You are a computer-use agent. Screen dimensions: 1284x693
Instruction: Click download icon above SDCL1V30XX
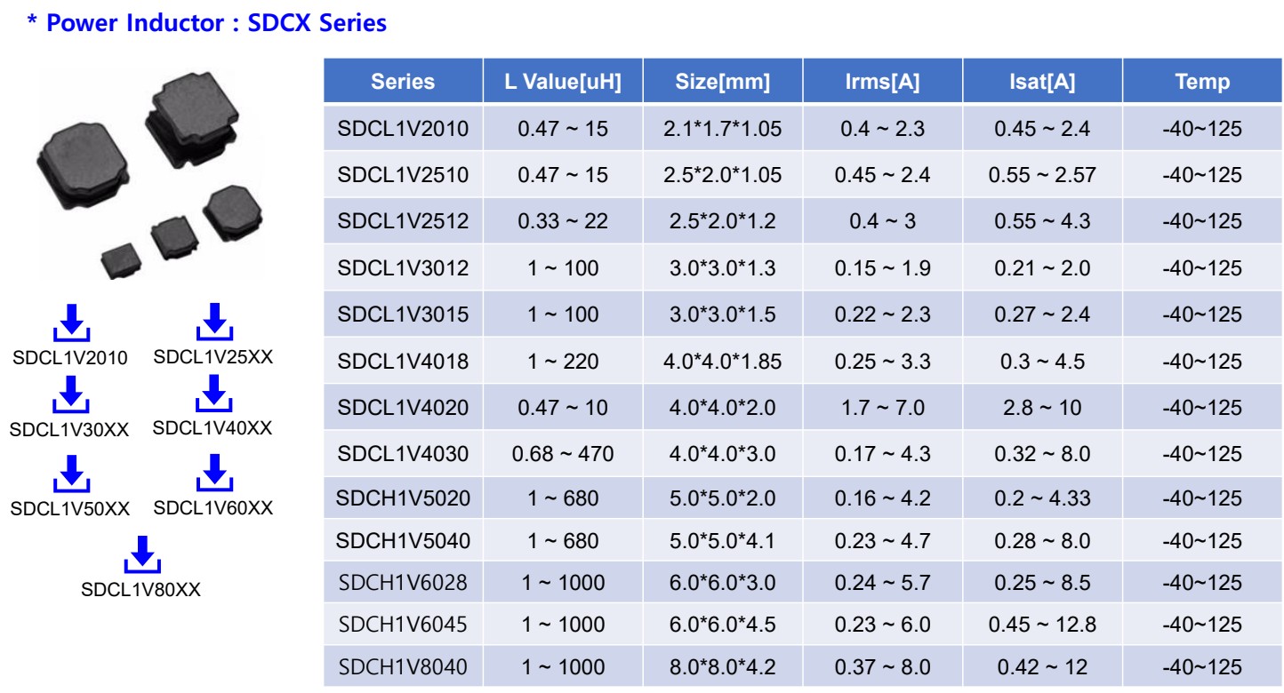click(x=70, y=395)
